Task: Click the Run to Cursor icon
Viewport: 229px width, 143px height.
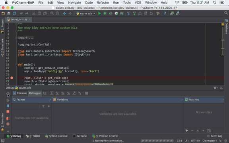Action: click(x=80, y=93)
